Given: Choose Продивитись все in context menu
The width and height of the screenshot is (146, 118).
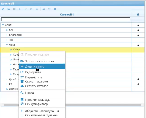Looking at the screenshot, I should pyautogui.click(x=42, y=55).
